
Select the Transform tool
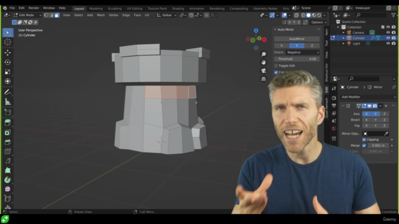pyautogui.click(x=7, y=82)
